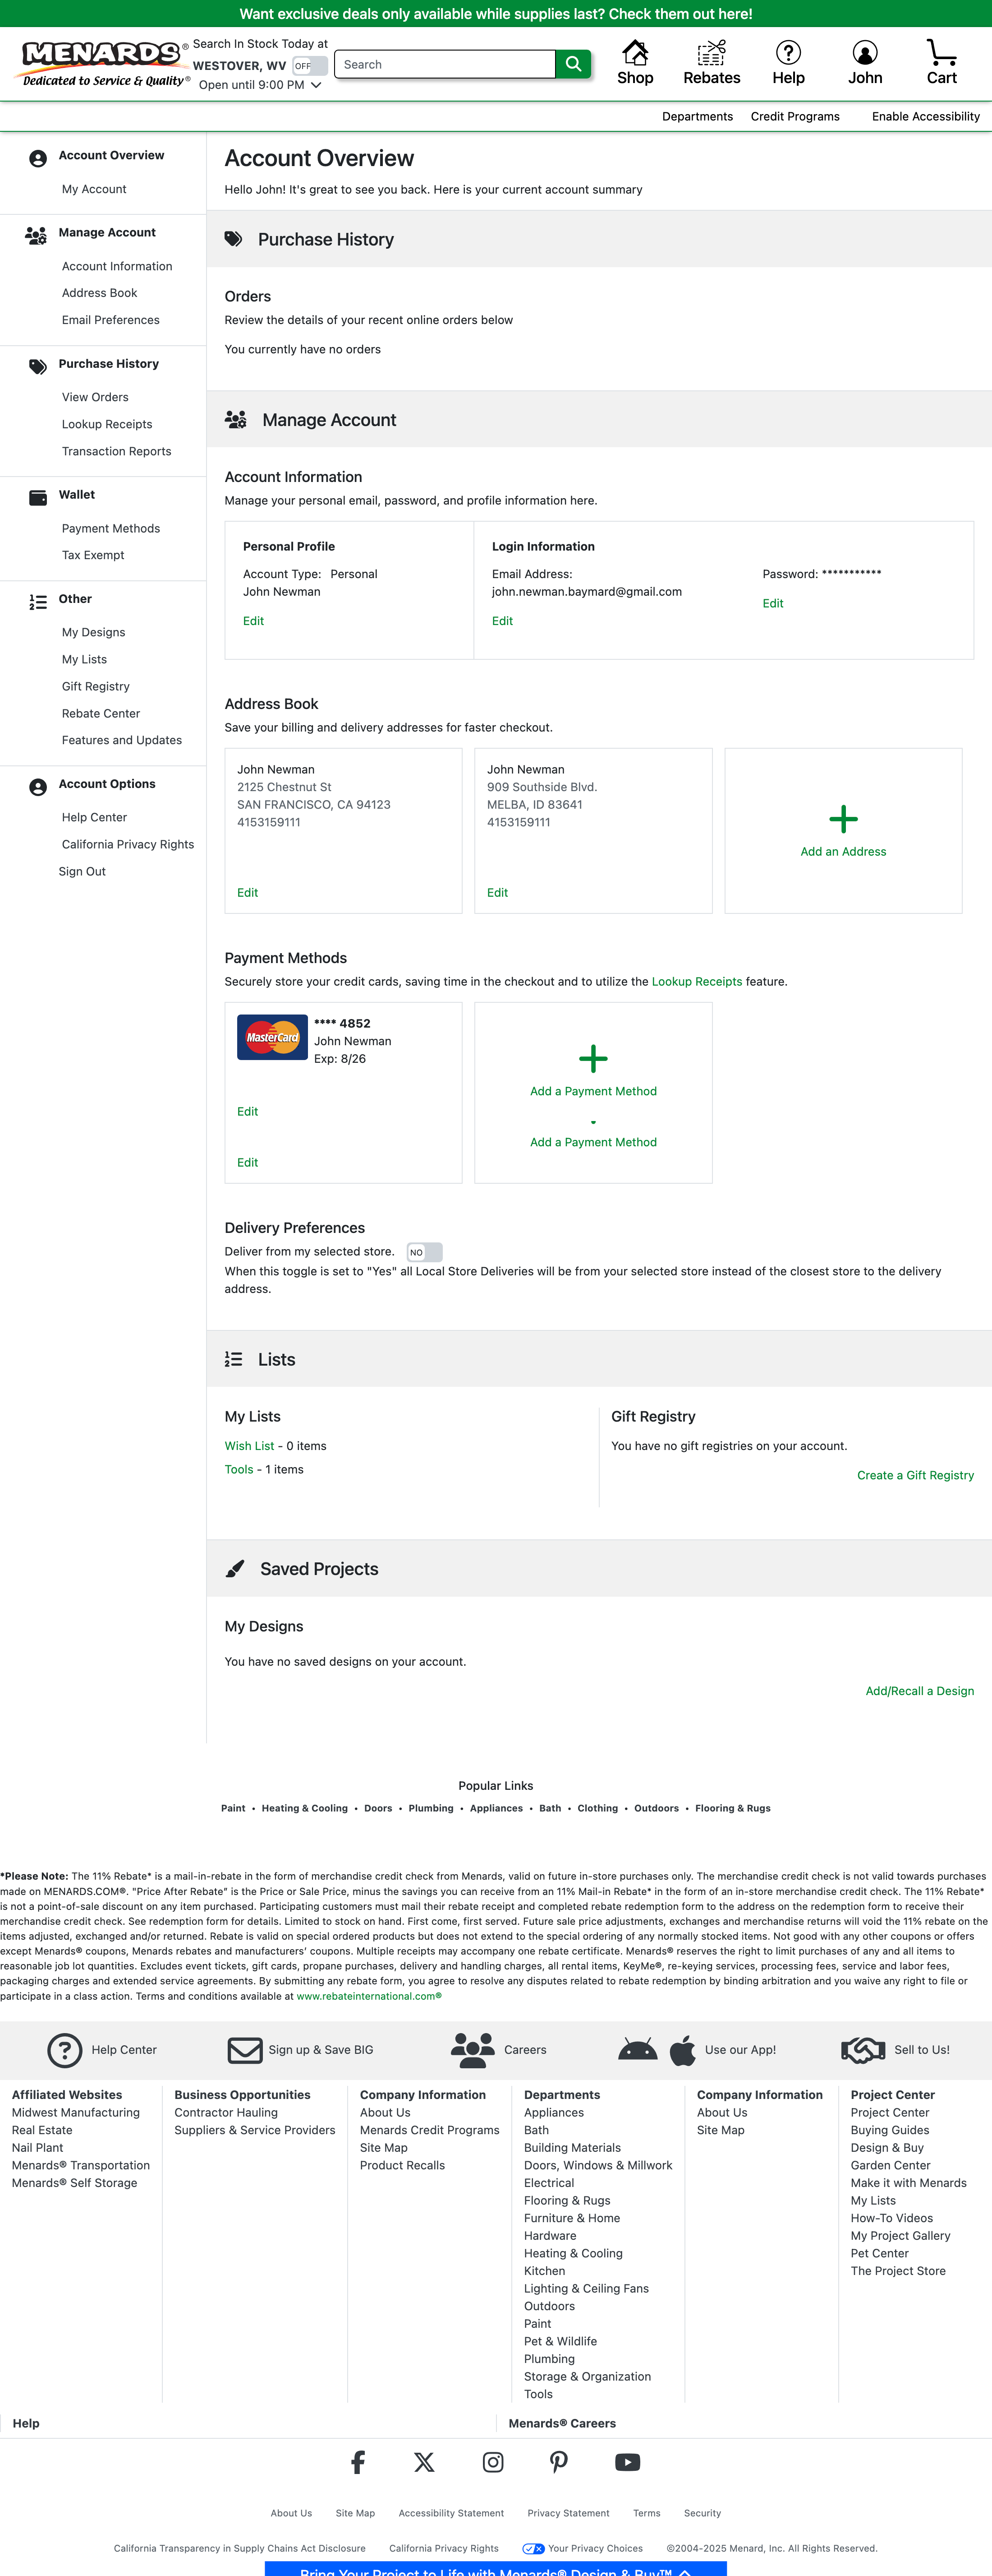992x2576 pixels.
Task: Open the Departments menu
Action: pyautogui.click(x=697, y=117)
